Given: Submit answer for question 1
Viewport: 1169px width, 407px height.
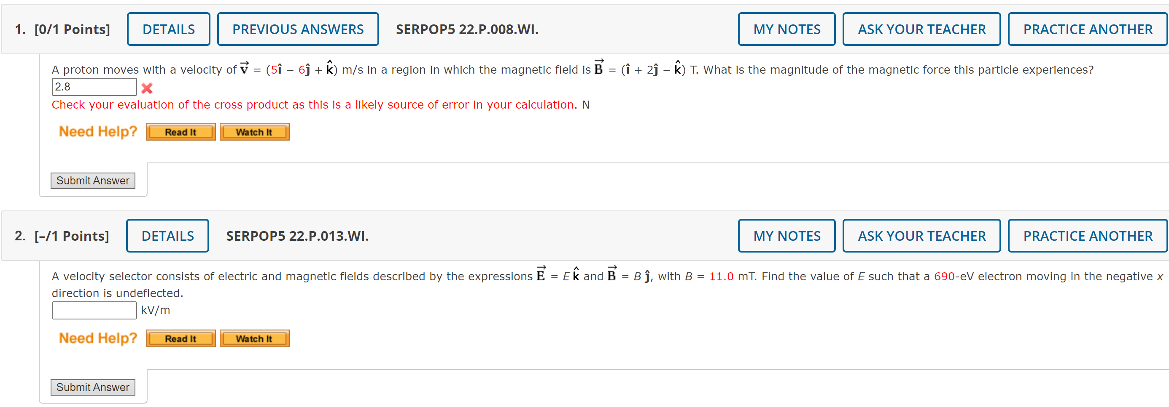Looking at the screenshot, I should point(93,180).
